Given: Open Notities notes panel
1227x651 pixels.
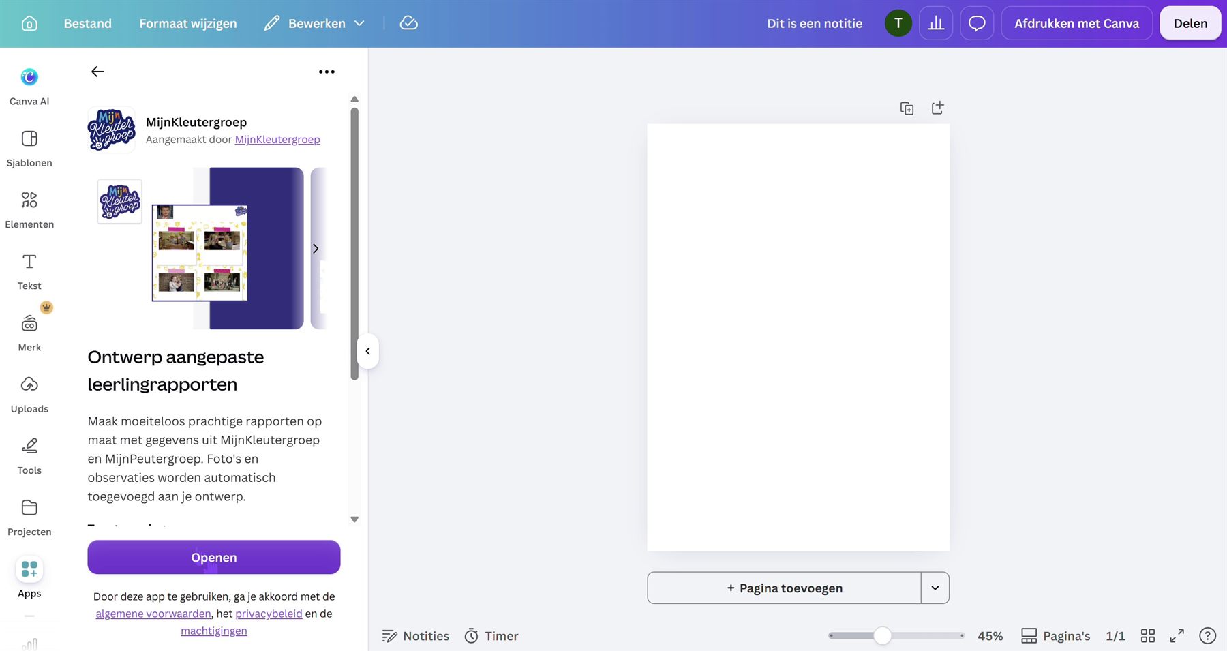Looking at the screenshot, I should point(416,636).
